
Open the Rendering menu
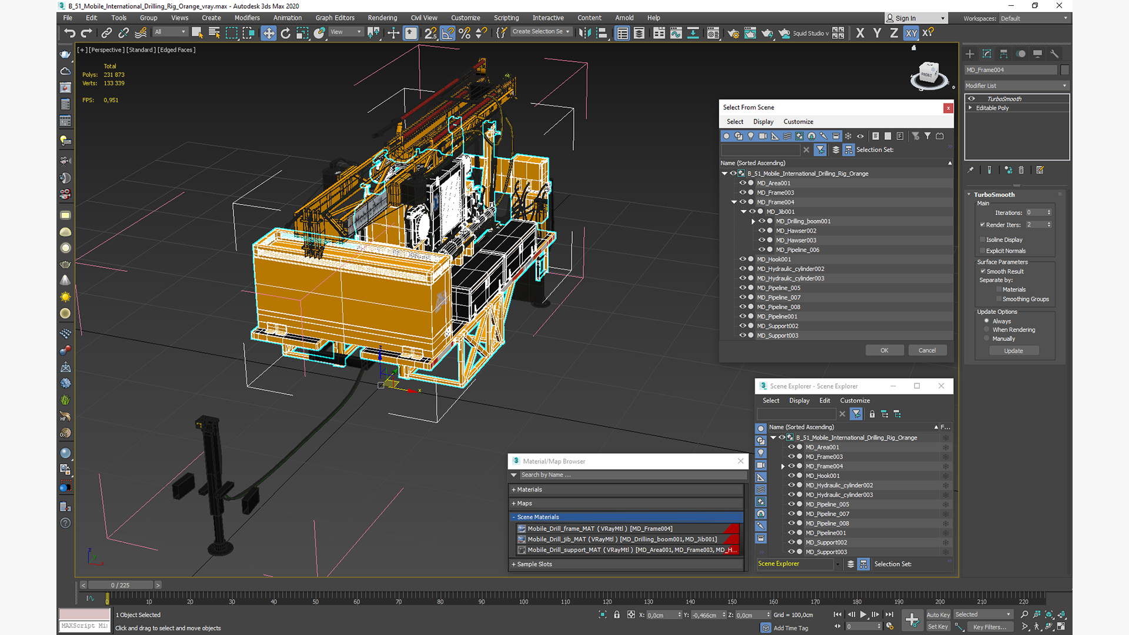click(x=382, y=18)
